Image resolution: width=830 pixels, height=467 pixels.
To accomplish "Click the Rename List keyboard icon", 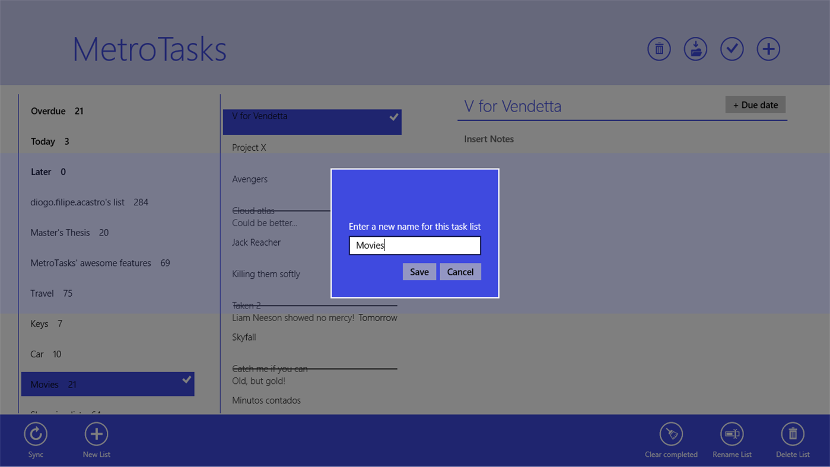I will [732, 434].
